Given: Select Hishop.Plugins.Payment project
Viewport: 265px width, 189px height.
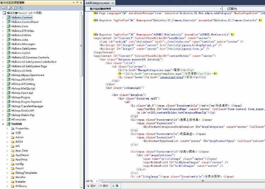Looking at the screenshot, I should tap(26, 102).
